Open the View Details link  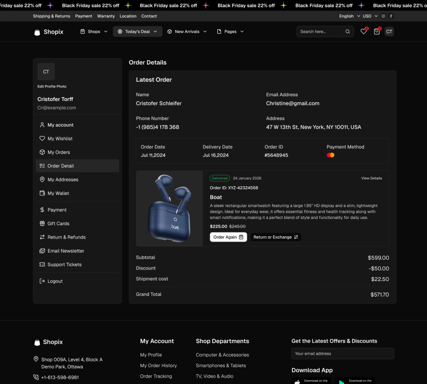[x=372, y=178]
